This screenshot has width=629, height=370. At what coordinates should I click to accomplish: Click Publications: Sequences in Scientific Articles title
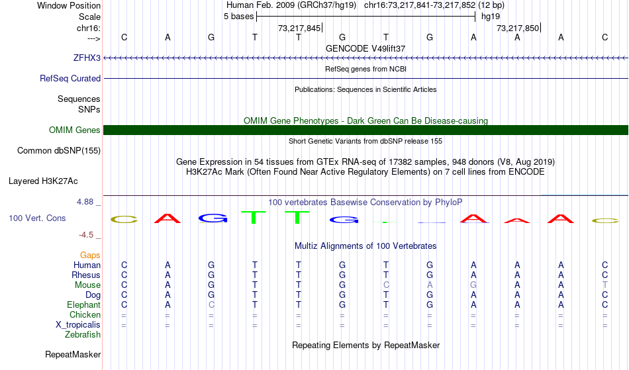365,89
